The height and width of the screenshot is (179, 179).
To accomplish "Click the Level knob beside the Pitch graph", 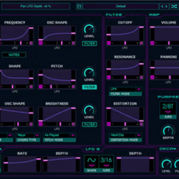I will (89, 72).
